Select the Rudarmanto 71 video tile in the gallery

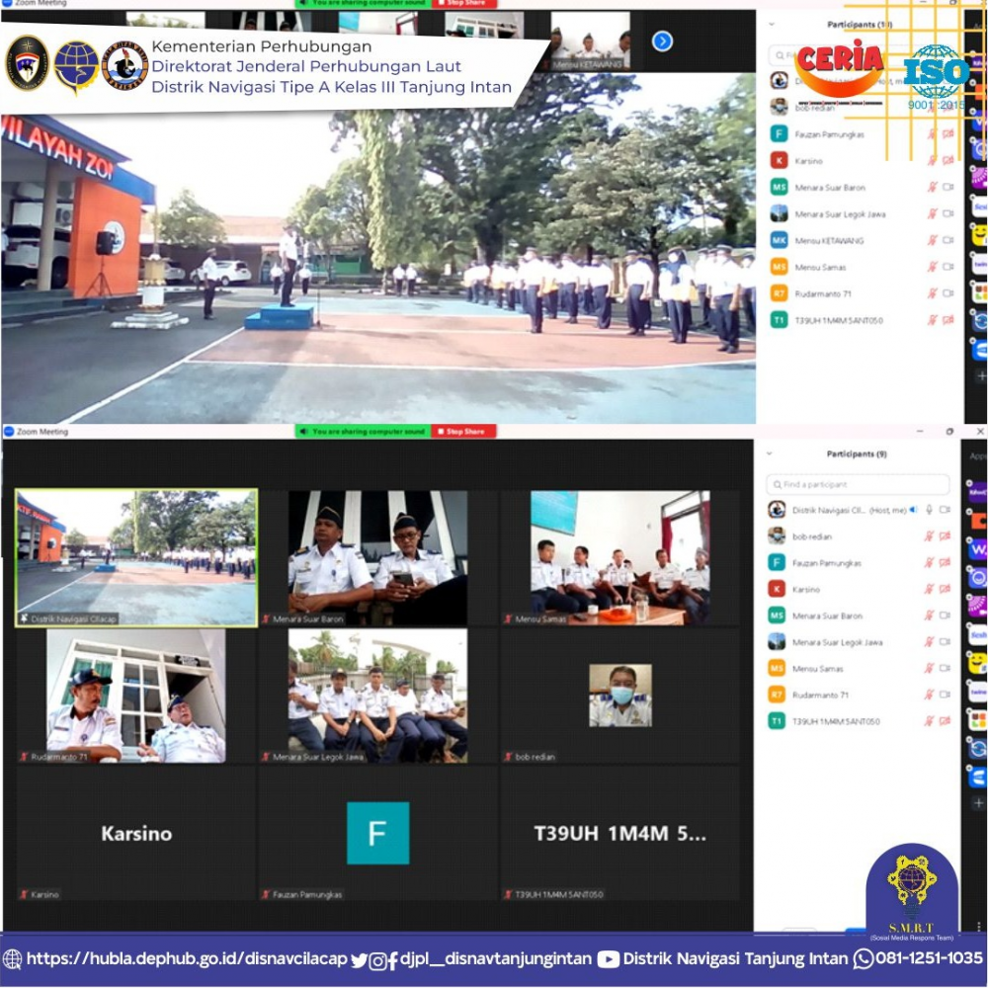pyautogui.click(x=136, y=696)
